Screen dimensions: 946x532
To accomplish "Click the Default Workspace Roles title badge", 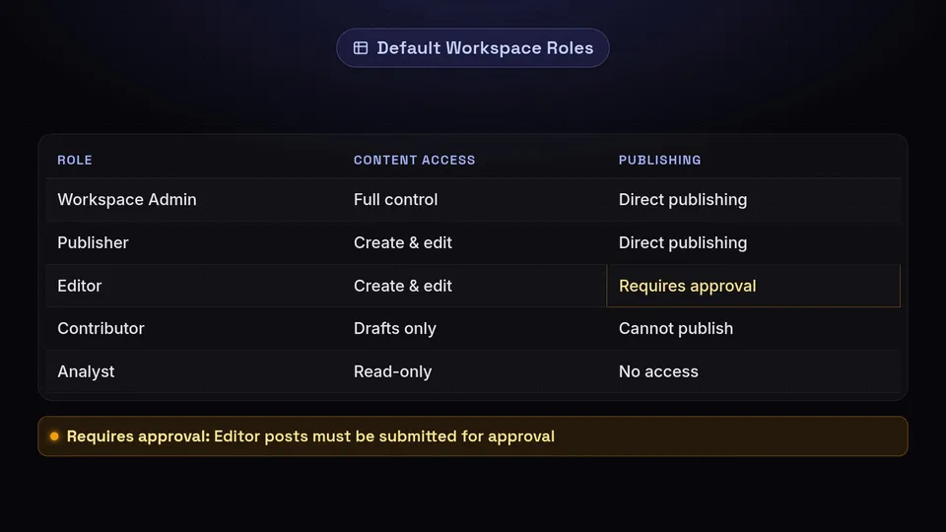I will pyautogui.click(x=472, y=48).
